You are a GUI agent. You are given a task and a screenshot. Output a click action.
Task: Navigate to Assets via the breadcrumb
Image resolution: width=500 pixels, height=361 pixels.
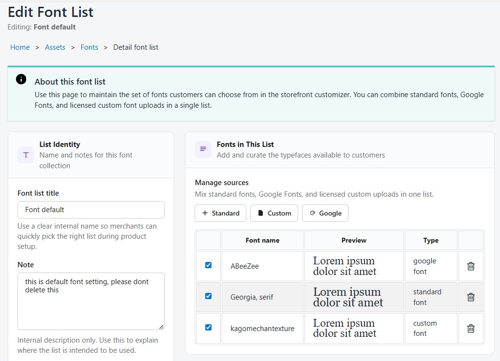(x=55, y=47)
